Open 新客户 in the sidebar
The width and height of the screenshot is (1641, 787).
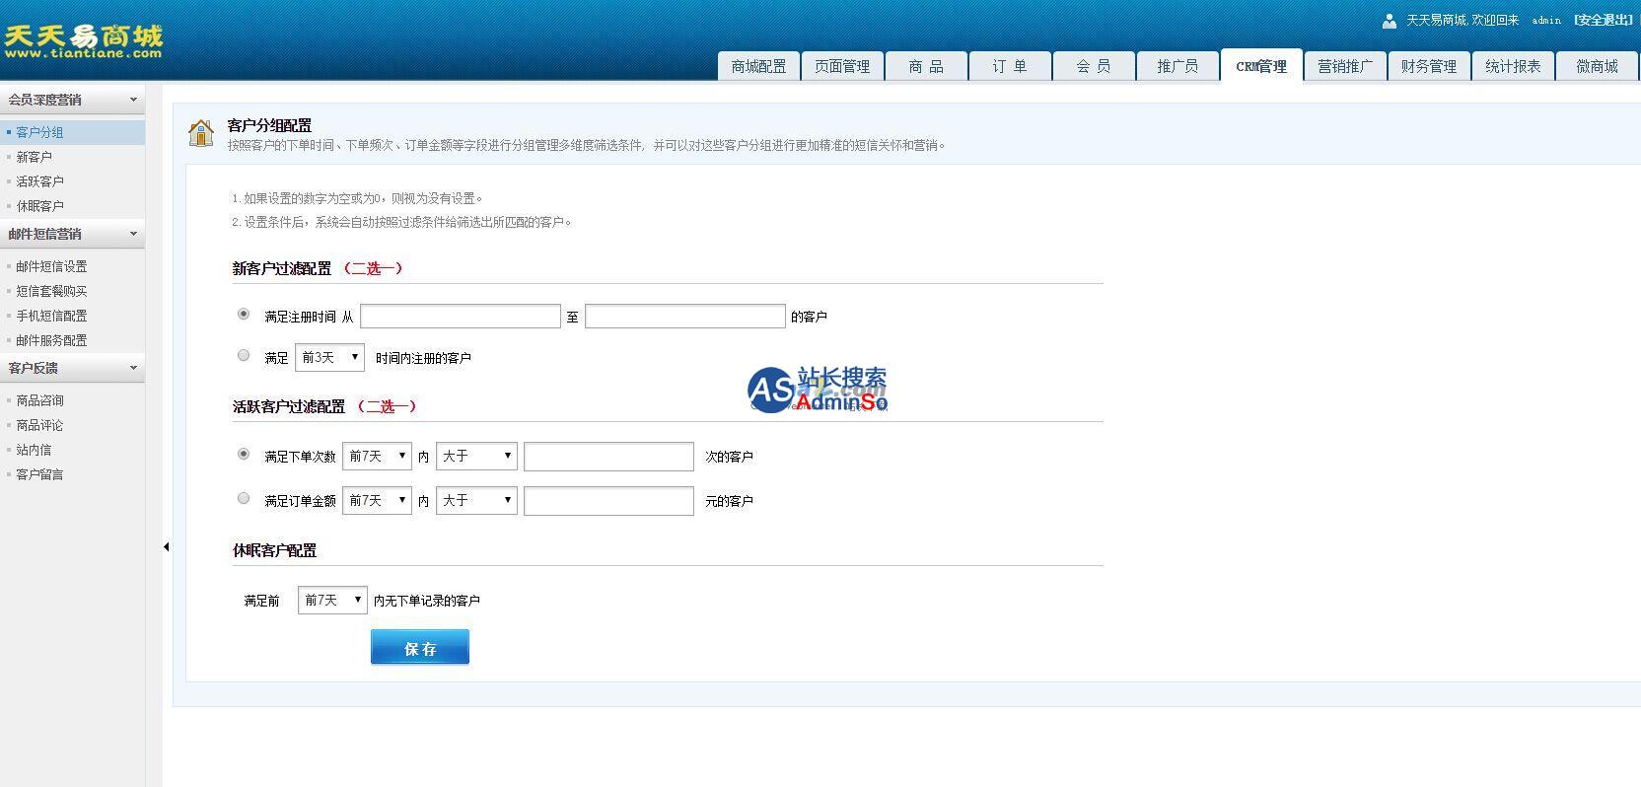pyautogui.click(x=34, y=157)
